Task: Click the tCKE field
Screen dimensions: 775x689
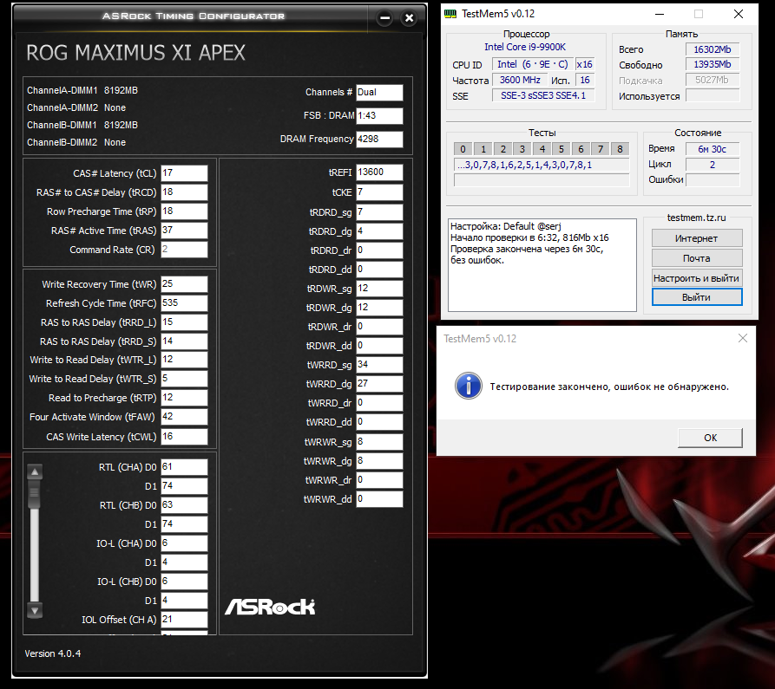Action: (379, 192)
